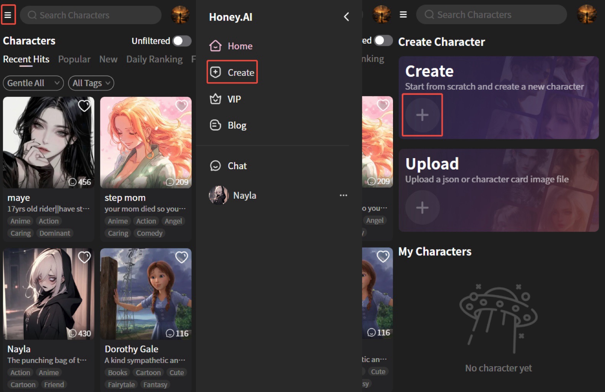
Task: Click the Search Characters field on the left
Action: click(91, 15)
